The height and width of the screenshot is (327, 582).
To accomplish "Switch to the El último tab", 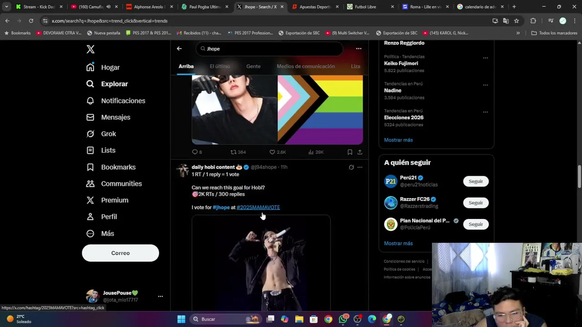I will tap(220, 66).
